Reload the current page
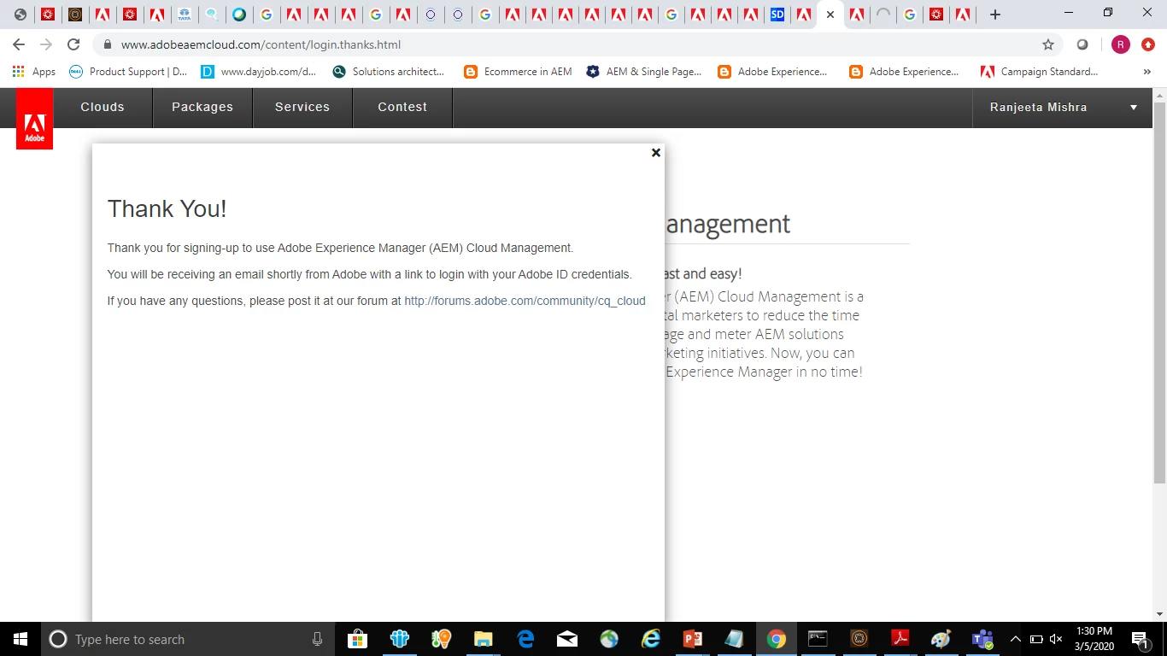 point(73,44)
